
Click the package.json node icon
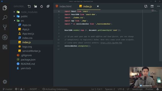(18, 60)
